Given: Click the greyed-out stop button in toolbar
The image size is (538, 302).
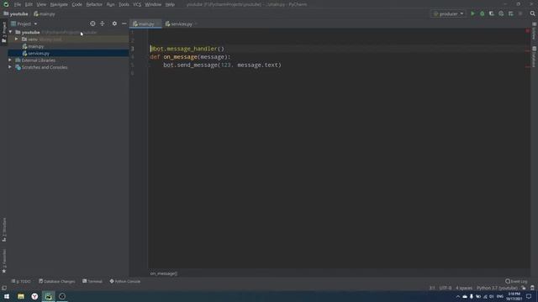Looking at the screenshot, I should [520, 13].
